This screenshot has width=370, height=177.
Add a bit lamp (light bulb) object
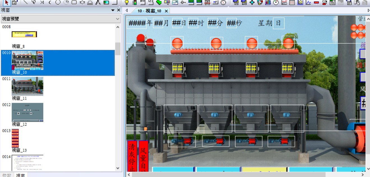(127, 3)
